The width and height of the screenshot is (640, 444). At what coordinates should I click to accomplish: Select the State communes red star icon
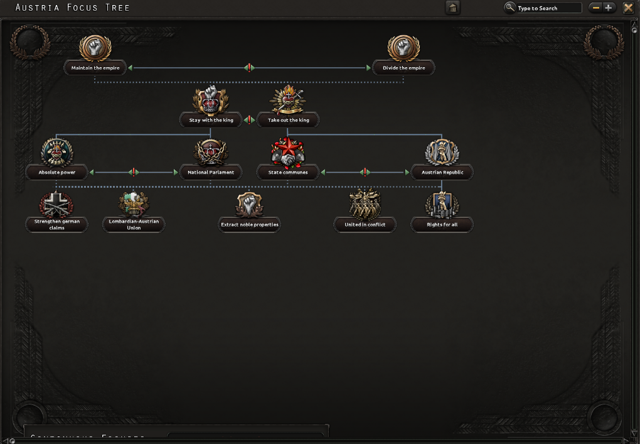288,153
